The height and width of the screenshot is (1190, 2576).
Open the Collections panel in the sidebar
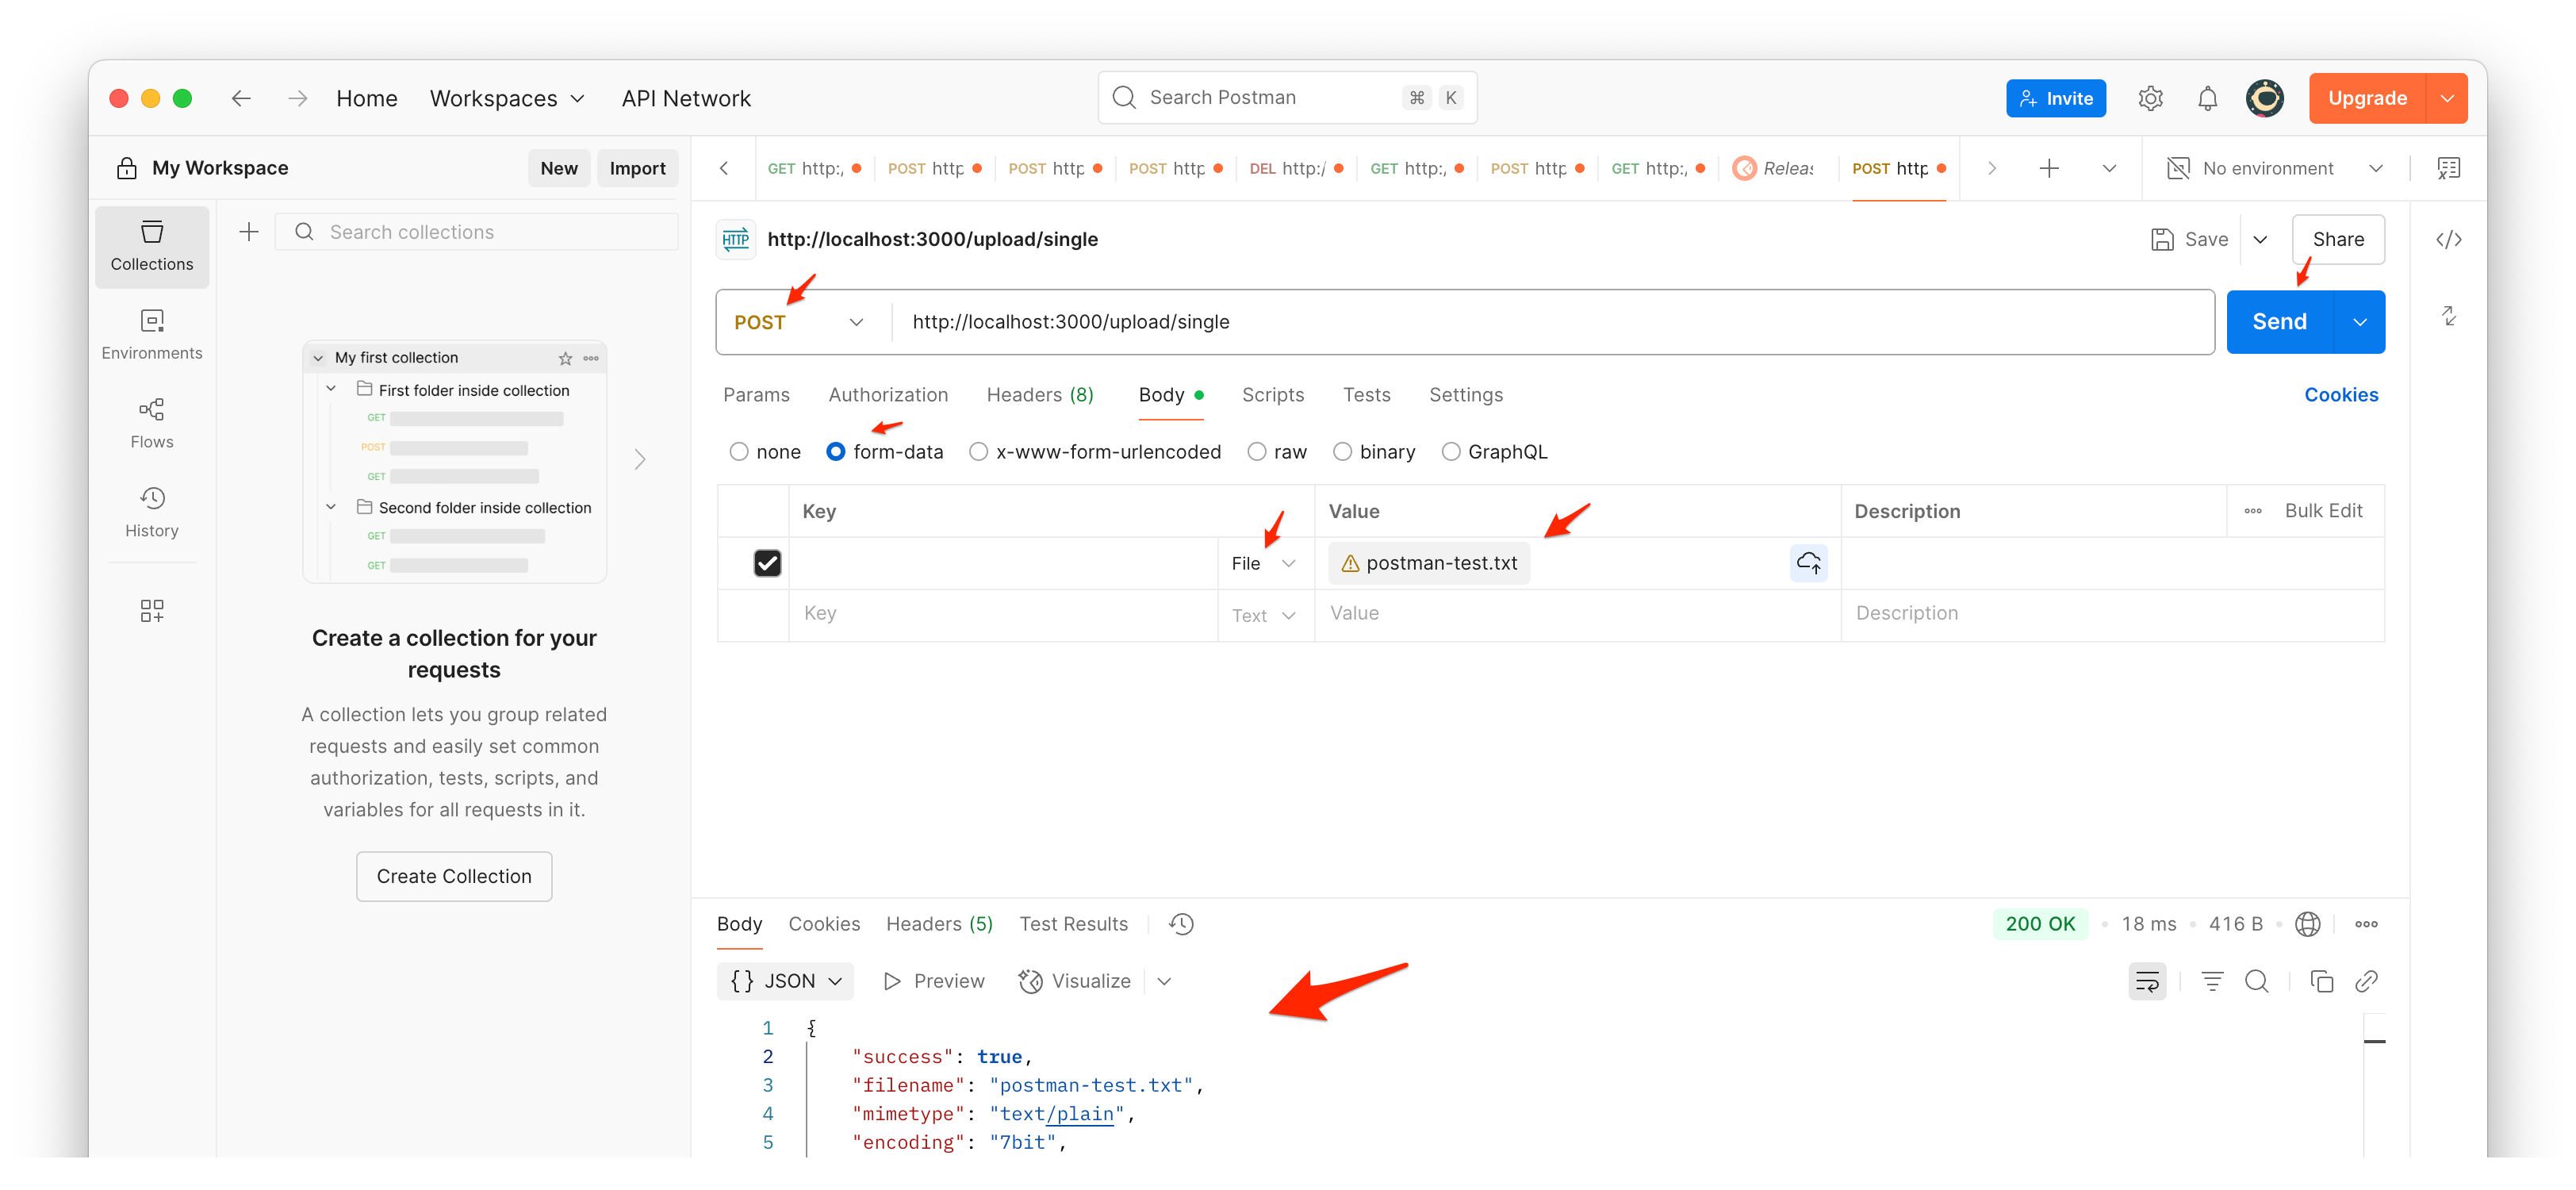151,246
